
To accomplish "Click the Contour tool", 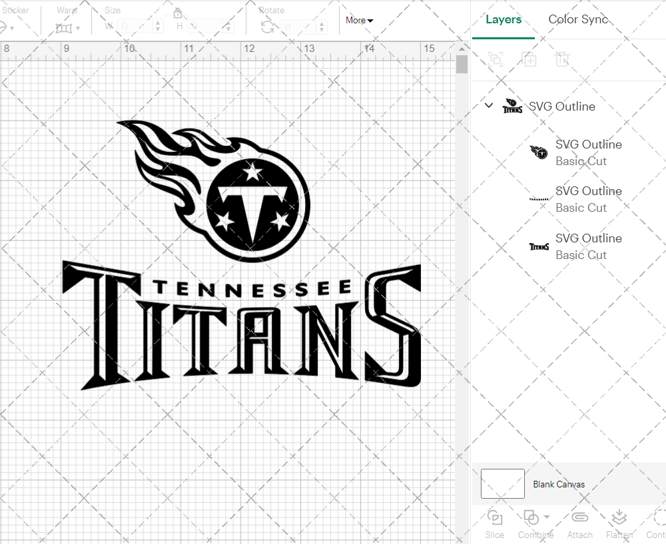I will pos(657,523).
